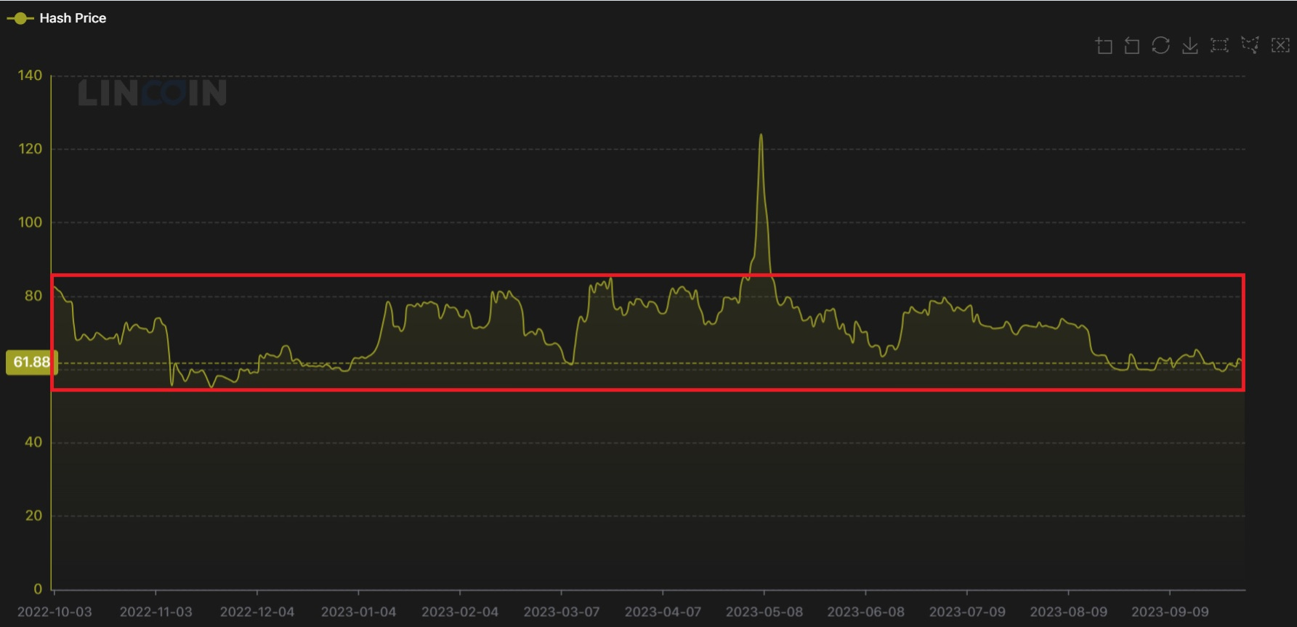This screenshot has height=627, width=1297.
Task: Click the 80 y-axis value
Action: coord(33,296)
